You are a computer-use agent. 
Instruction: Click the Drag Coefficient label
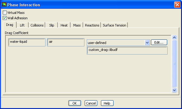click(x=17, y=33)
